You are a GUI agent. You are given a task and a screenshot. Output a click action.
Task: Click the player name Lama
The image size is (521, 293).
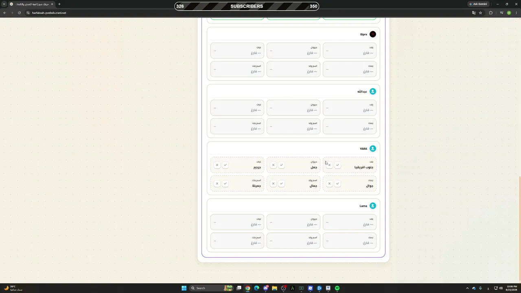point(363,206)
